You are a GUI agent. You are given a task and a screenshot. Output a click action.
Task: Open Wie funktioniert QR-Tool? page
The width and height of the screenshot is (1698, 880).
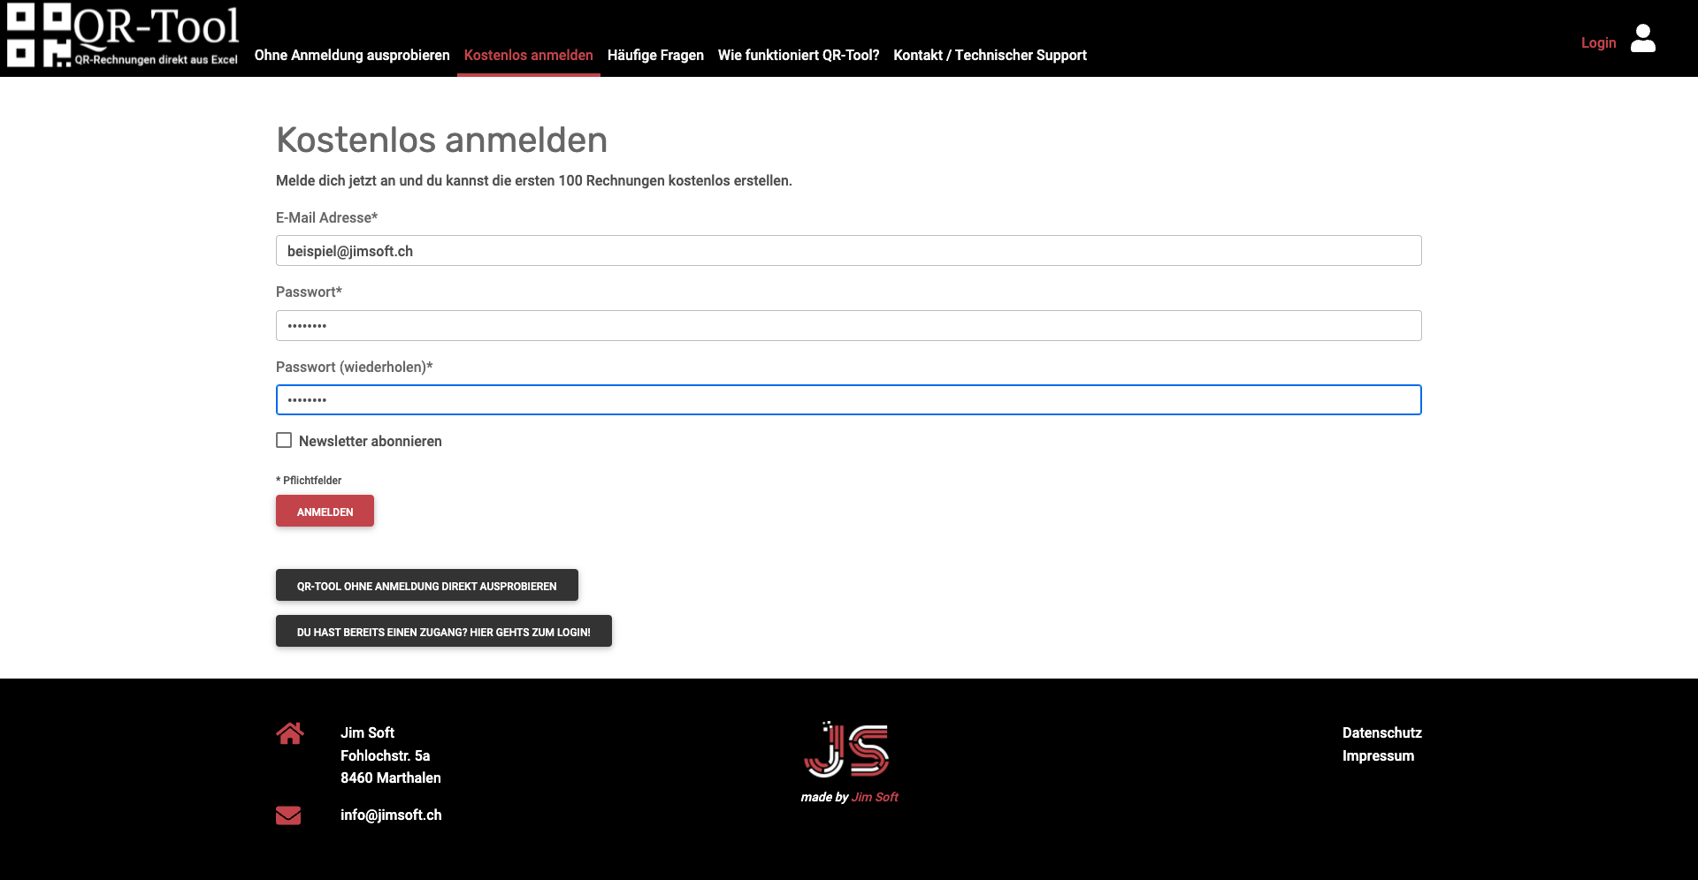click(798, 55)
